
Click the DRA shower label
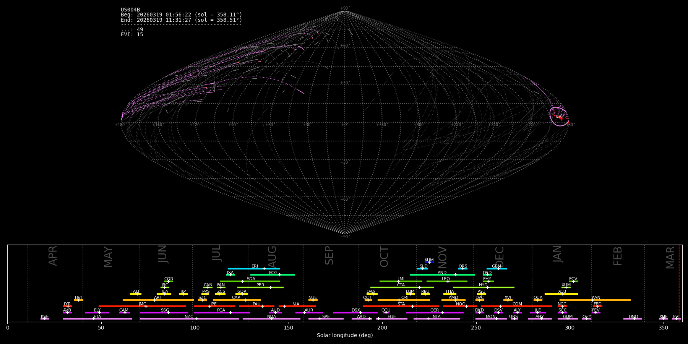pyautogui.click(x=371, y=292)
